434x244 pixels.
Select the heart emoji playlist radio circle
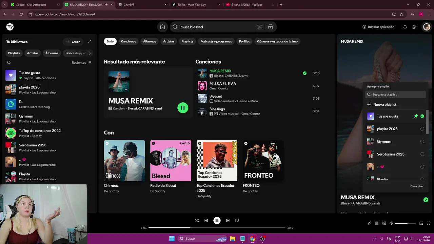pos(422,167)
